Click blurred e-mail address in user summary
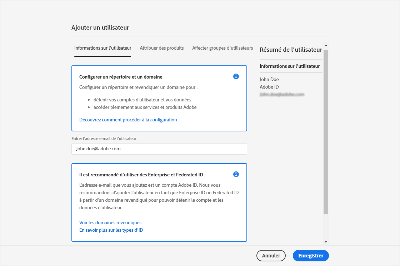 coord(282,95)
